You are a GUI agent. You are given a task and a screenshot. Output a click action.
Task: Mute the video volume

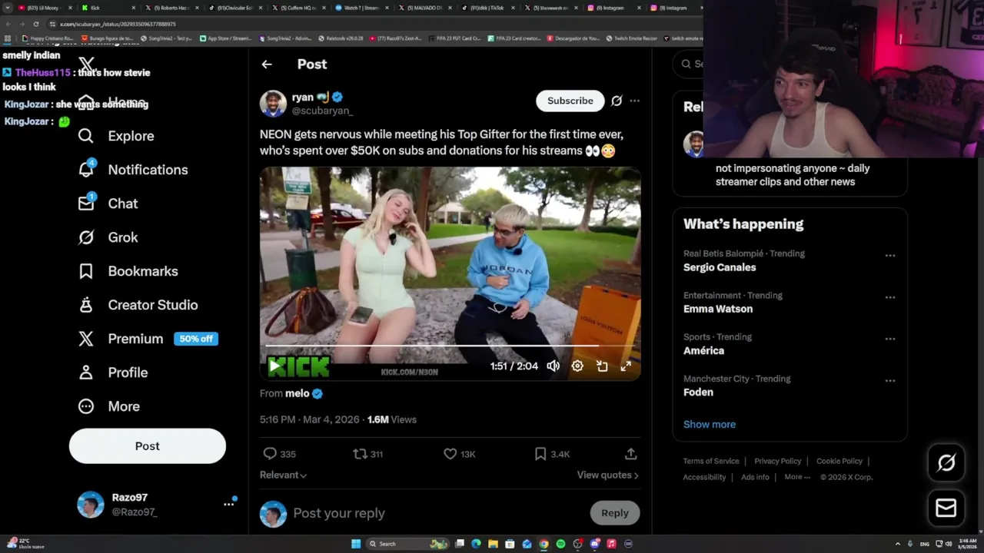tap(553, 366)
